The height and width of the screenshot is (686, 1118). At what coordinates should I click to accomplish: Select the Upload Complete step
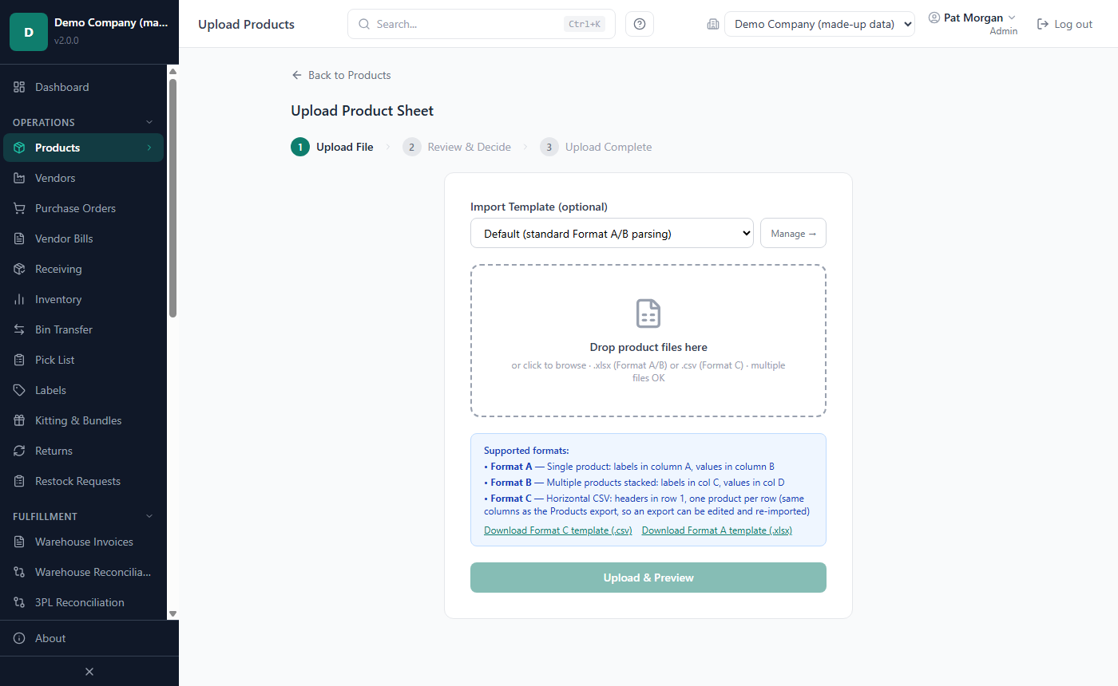(596, 147)
